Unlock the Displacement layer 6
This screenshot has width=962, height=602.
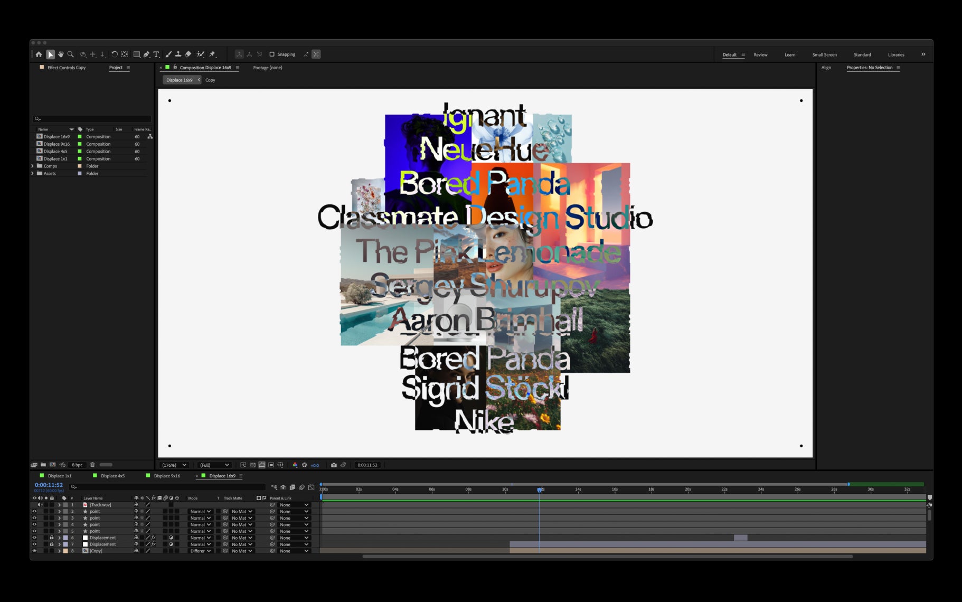(52, 538)
